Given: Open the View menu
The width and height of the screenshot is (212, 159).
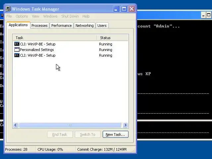Looking at the screenshot, I should point(35,16).
